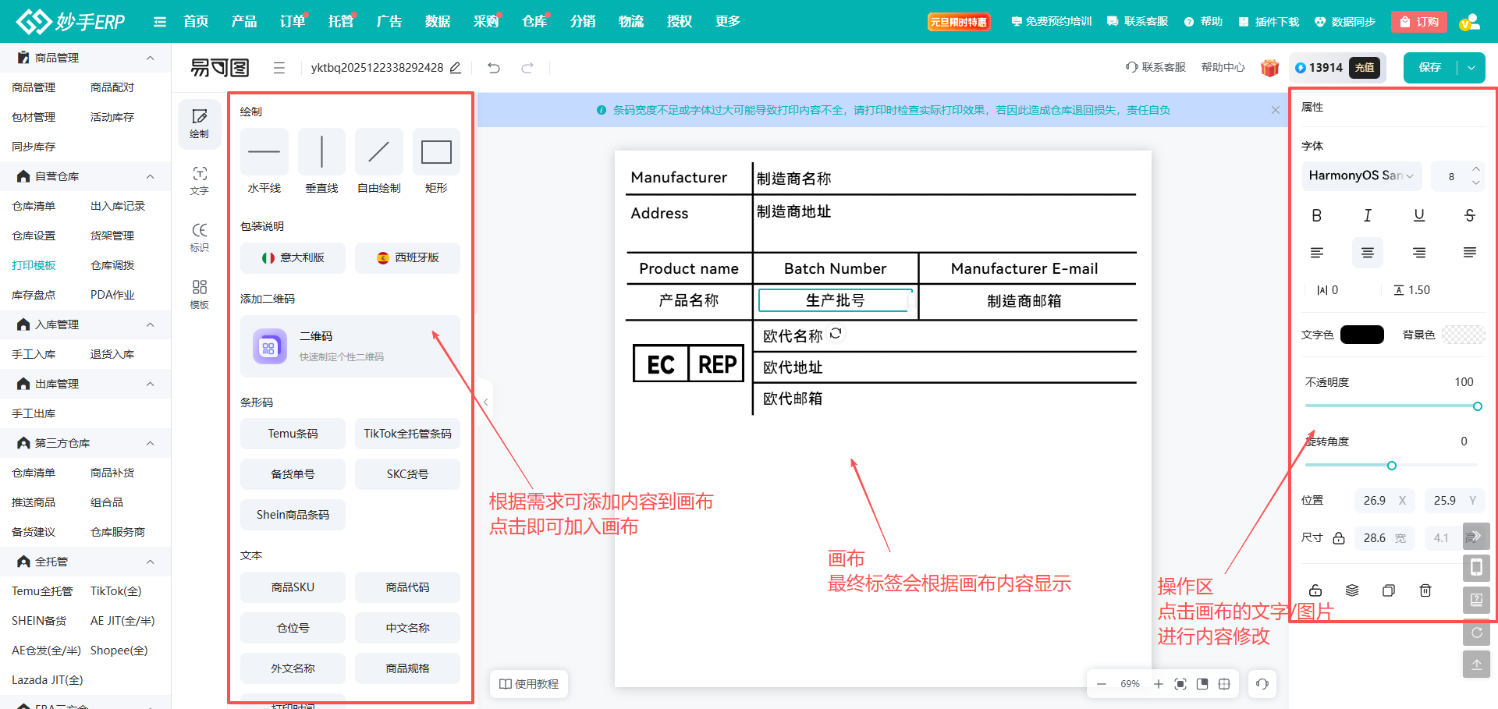The height and width of the screenshot is (709, 1498).
Task: Toggle the element lock icon in properties
Action: point(1315,590)
